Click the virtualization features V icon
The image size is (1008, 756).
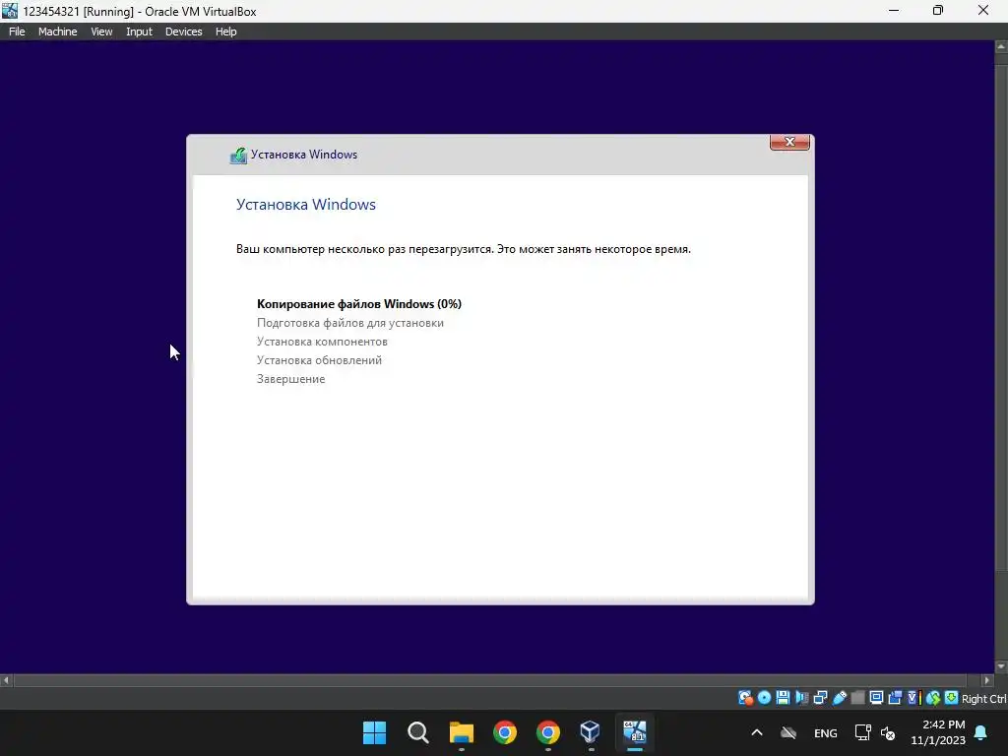pos(914,698)
